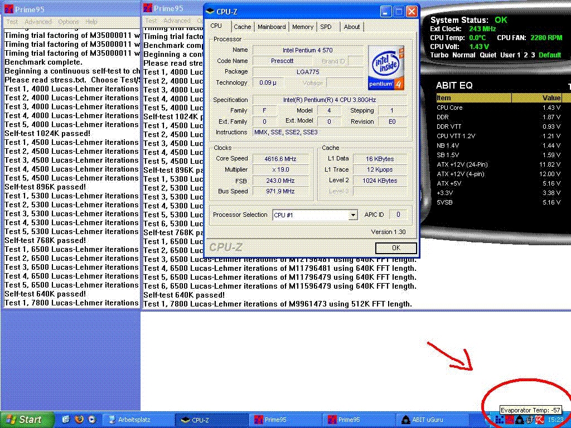
Task: Open Advanced menu in left Prime95 window
Action: (x=38, y=22)
